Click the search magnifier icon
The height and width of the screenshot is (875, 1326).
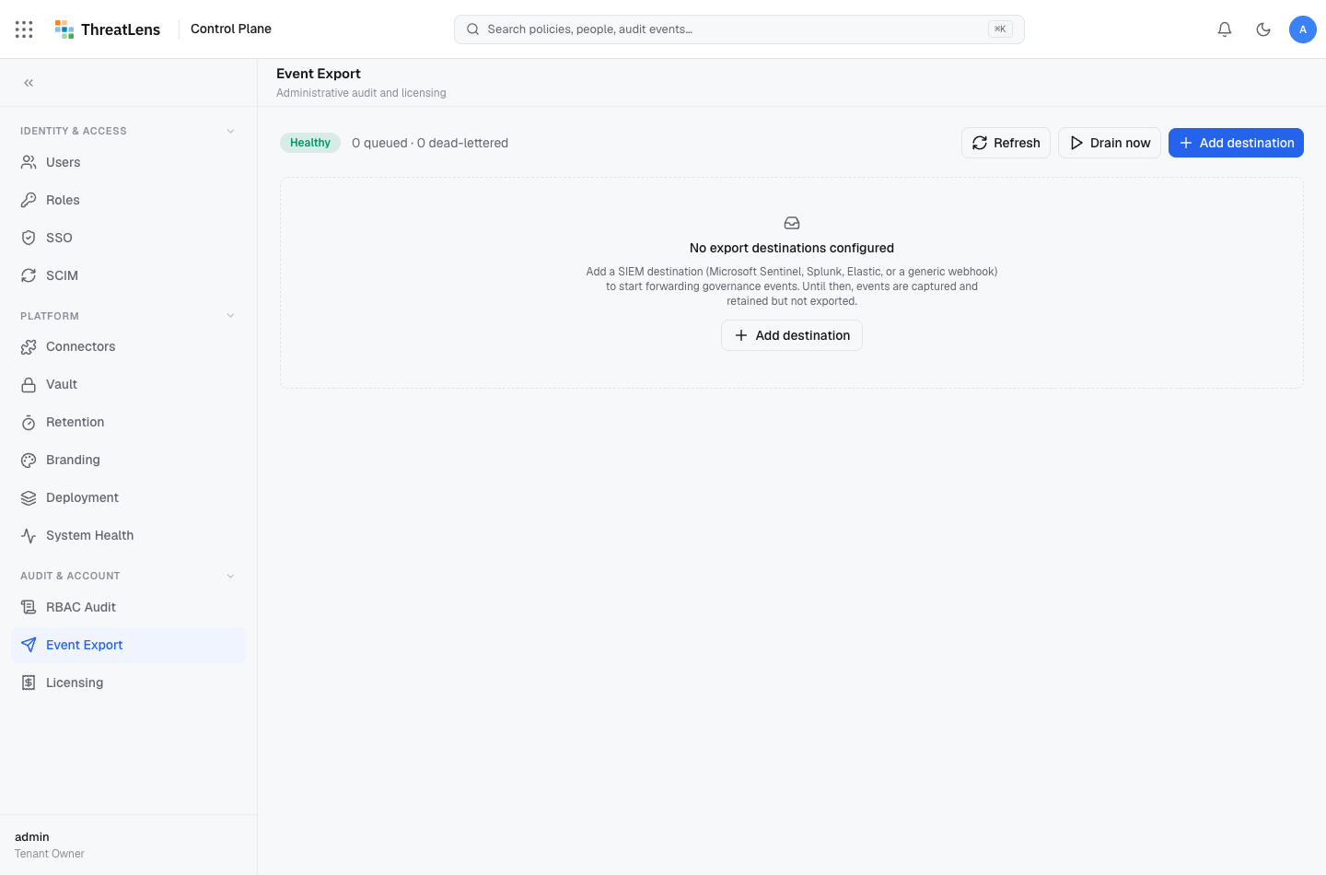coord(472,29)
